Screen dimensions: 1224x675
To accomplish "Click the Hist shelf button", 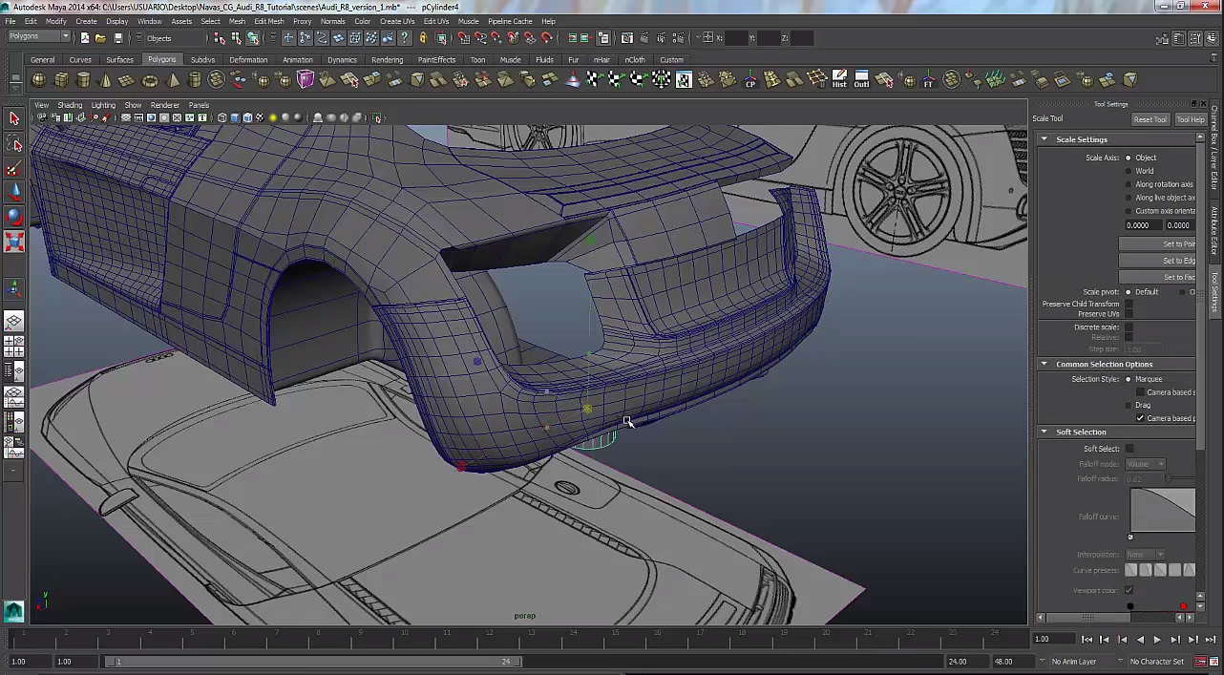I will click(x=839, y=79).
